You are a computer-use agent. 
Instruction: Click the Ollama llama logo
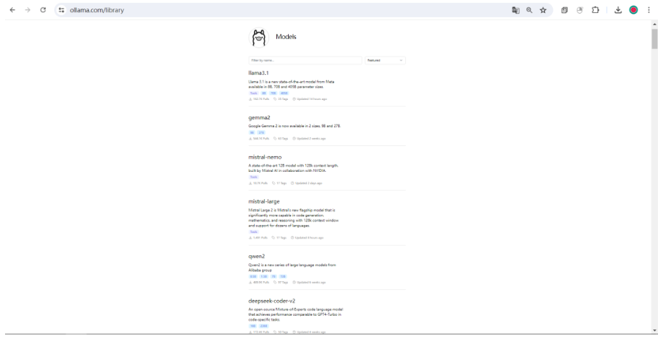258,37
